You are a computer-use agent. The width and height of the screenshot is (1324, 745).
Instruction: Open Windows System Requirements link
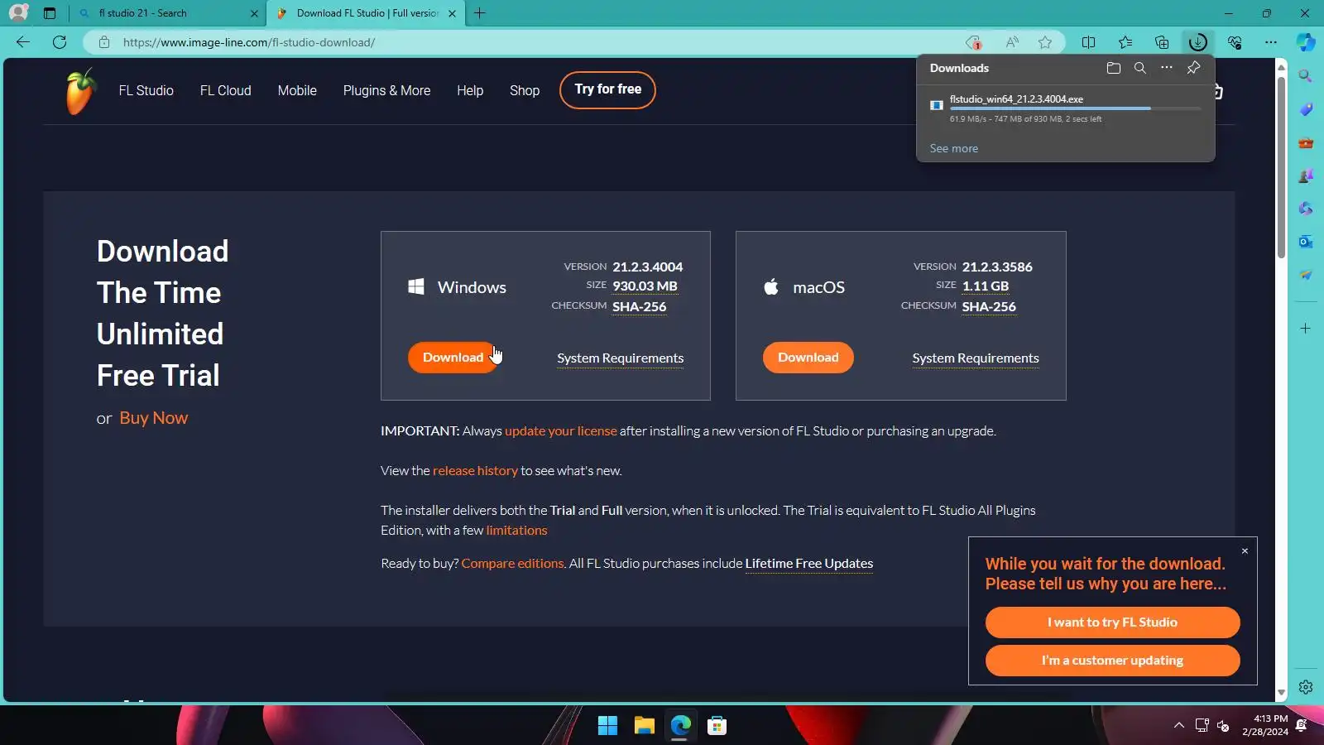point(620,358)
